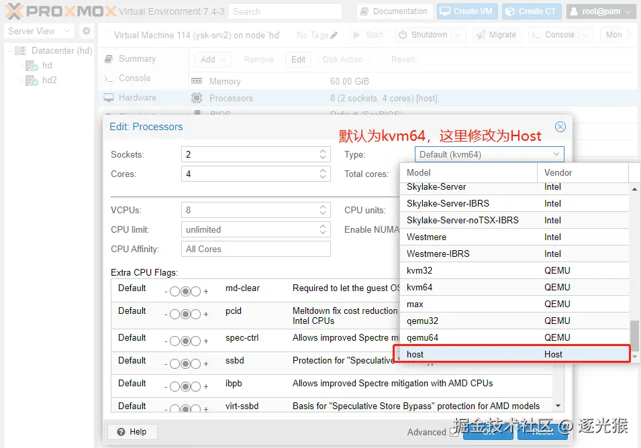Click the VCPUs spinner arrows

pos(323,210)
